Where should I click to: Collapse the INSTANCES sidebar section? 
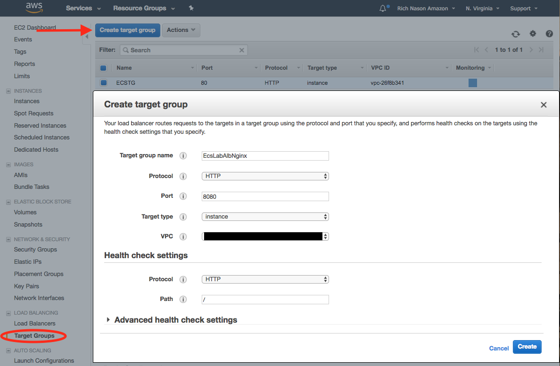pos(8,91)
